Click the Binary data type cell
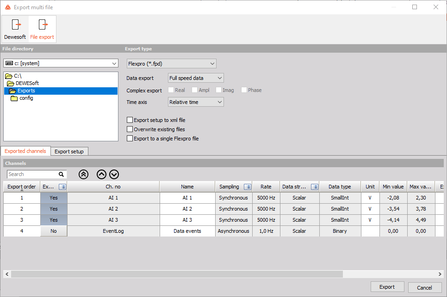 (340, 231)
